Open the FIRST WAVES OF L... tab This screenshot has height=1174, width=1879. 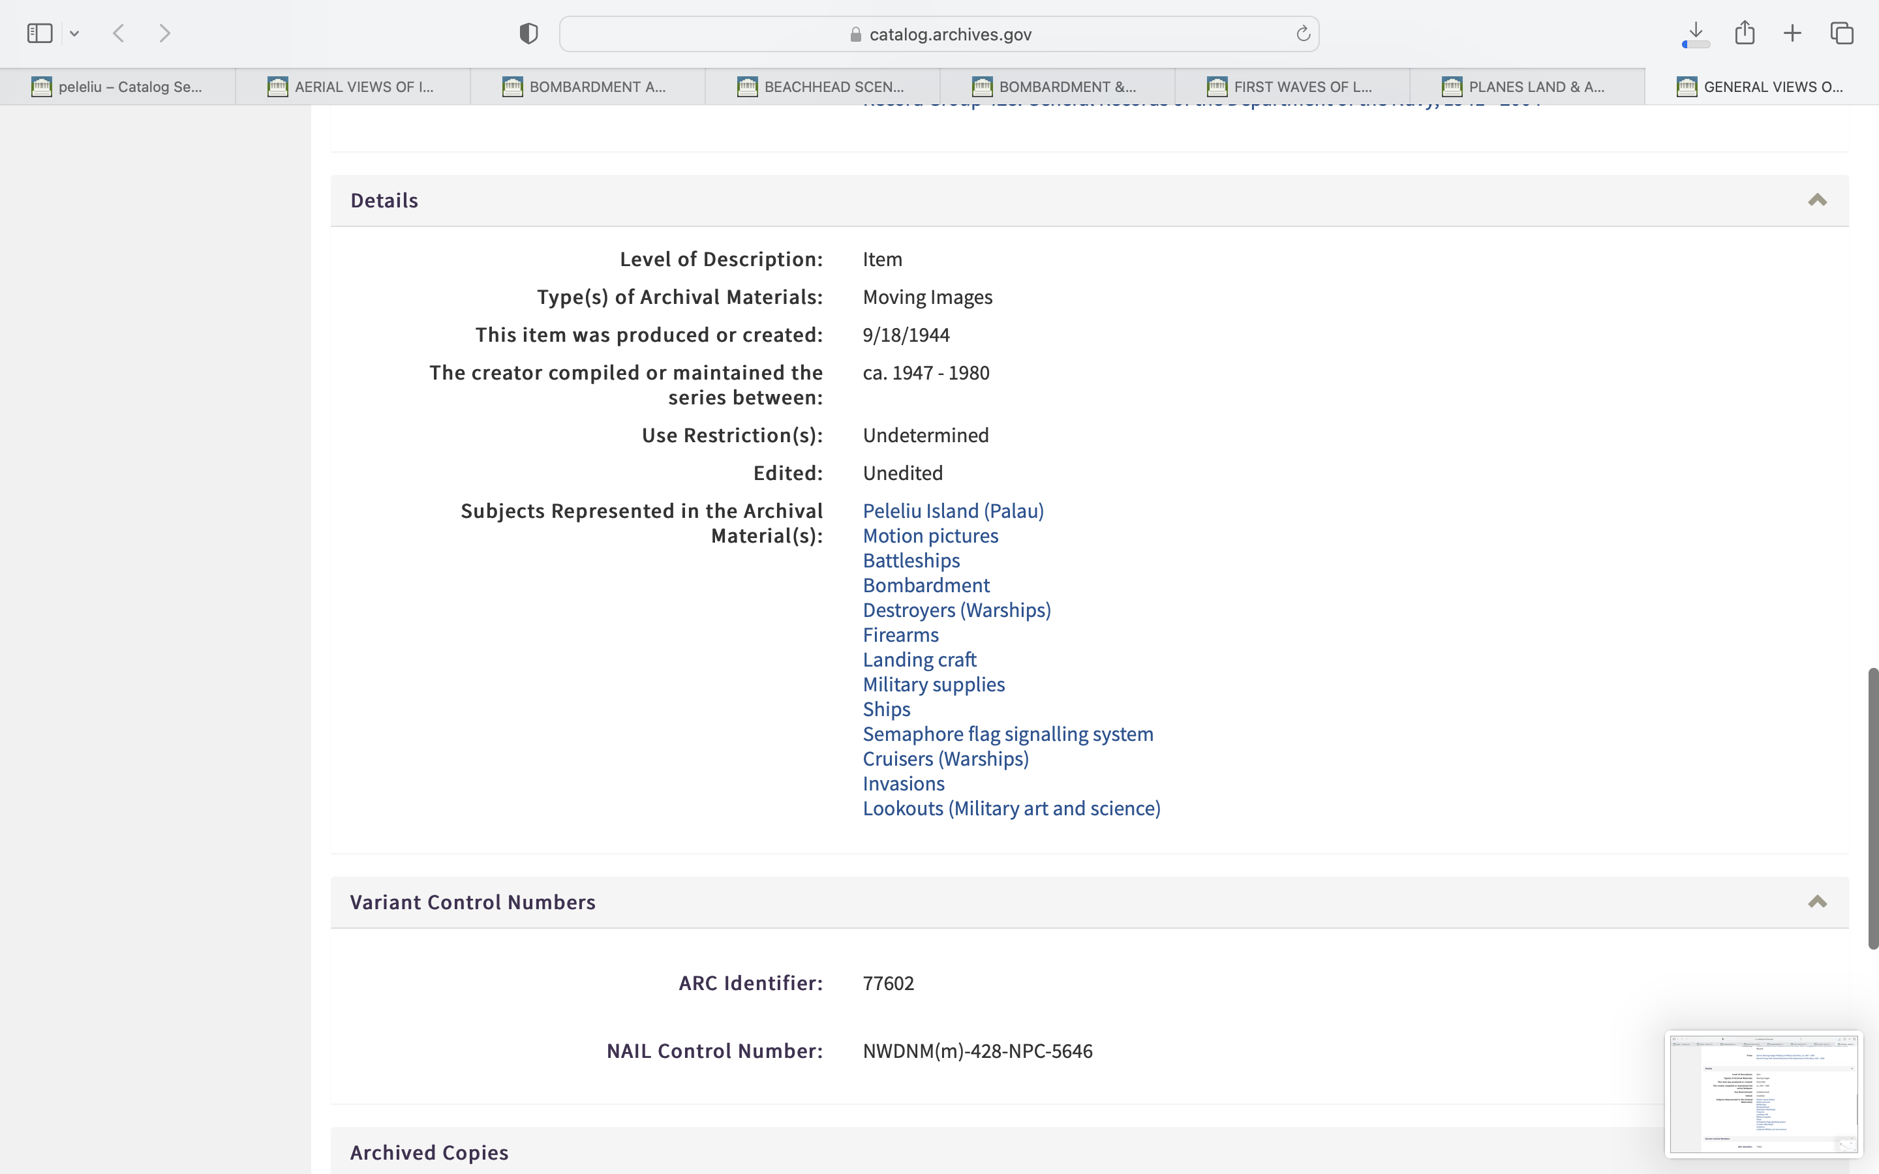tap(1292, 86)
